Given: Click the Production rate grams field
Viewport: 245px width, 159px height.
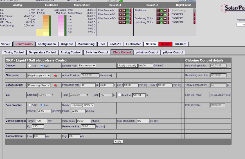Looking at the screenshot, I should click(88, 85).
